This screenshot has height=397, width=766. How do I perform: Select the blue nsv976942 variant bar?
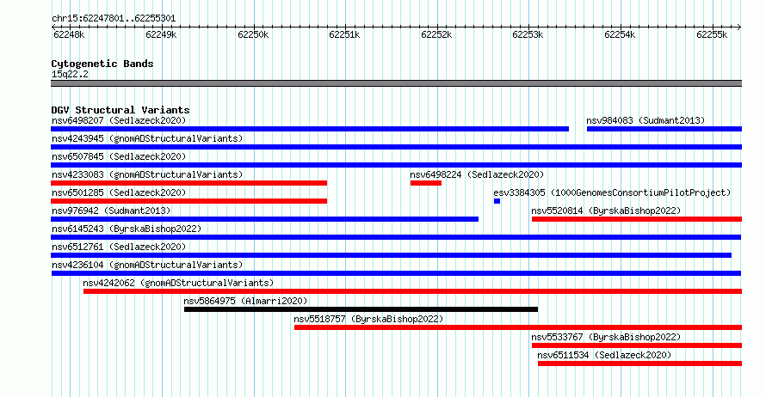point(265,219)
